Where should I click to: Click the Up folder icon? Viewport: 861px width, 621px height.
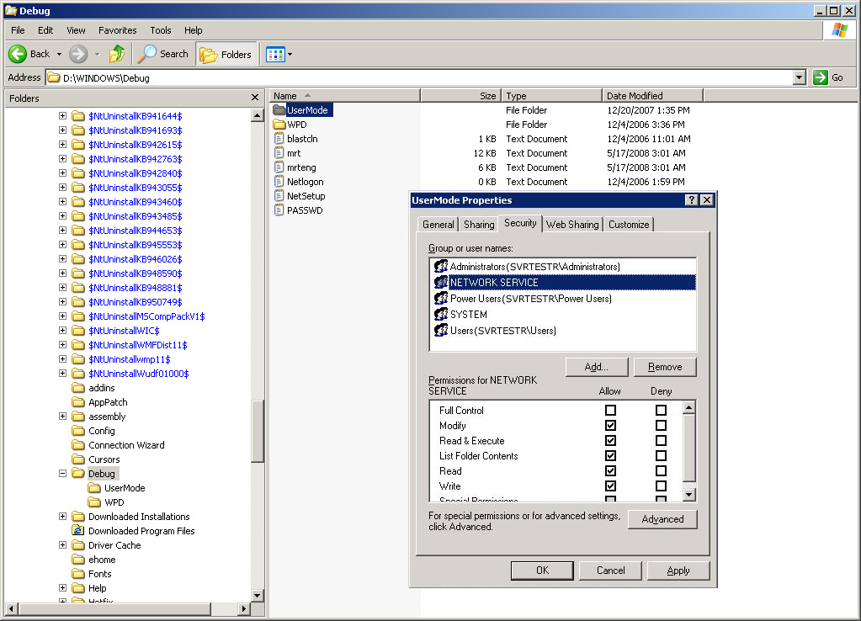[116, 54]
